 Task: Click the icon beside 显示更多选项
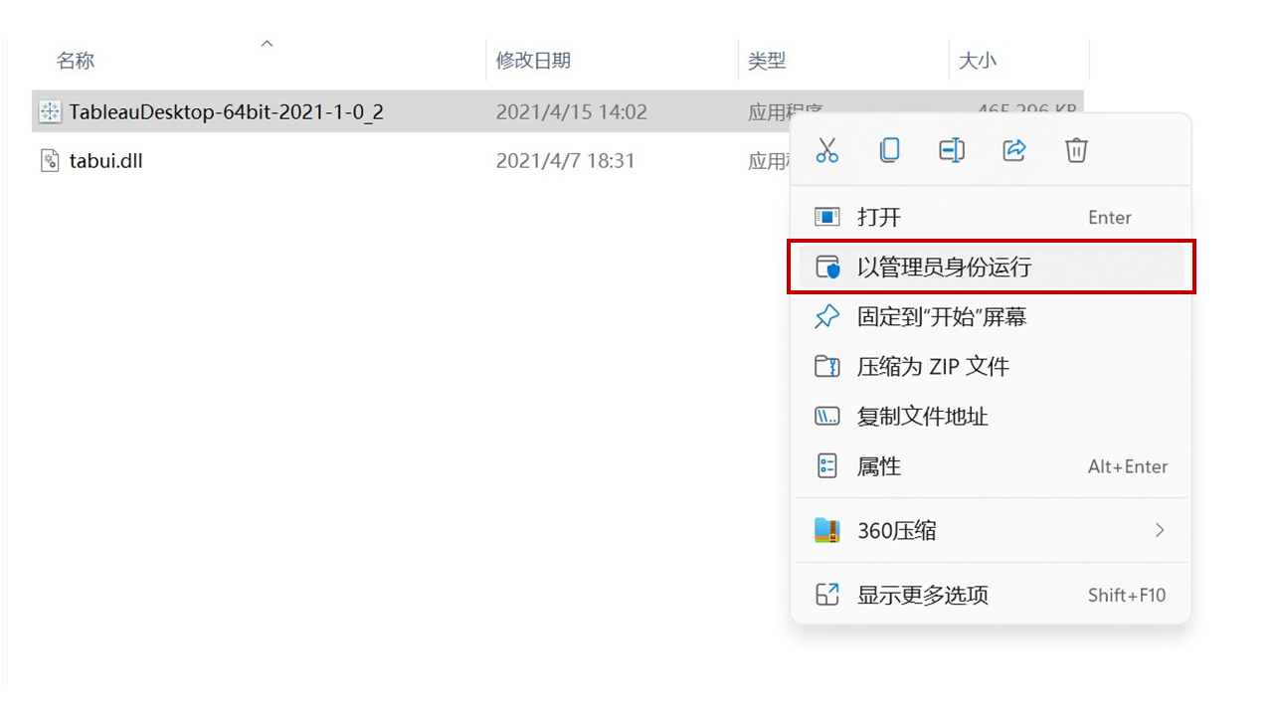click(827, 595)
